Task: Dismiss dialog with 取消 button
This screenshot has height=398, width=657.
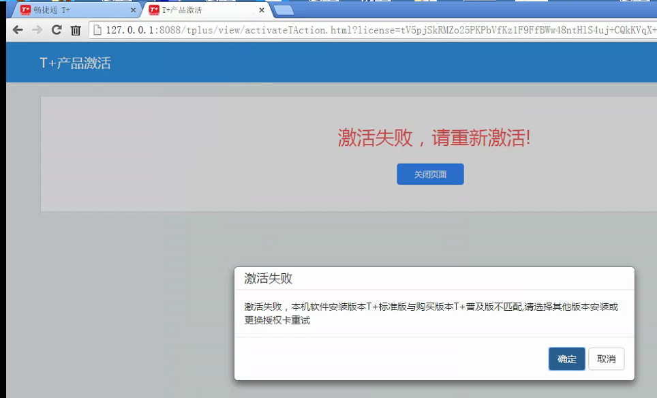Action: [x=607, y=358]
